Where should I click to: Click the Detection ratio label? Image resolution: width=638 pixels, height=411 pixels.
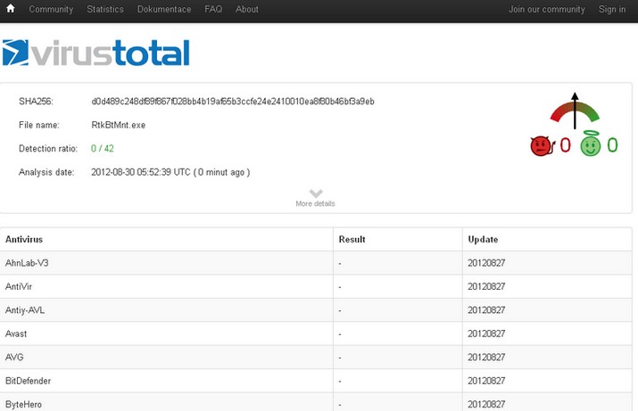[48, 148]
